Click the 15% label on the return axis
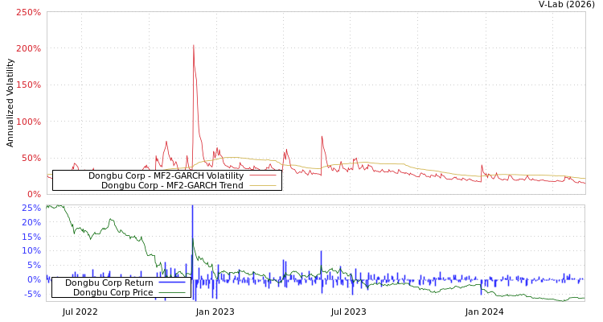This screenshot has height=322, width=603. point(31,237)
